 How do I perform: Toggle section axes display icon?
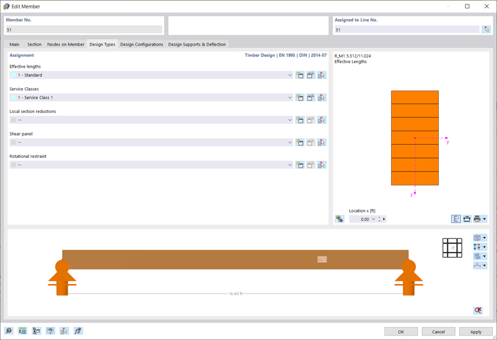click(456, 219)
